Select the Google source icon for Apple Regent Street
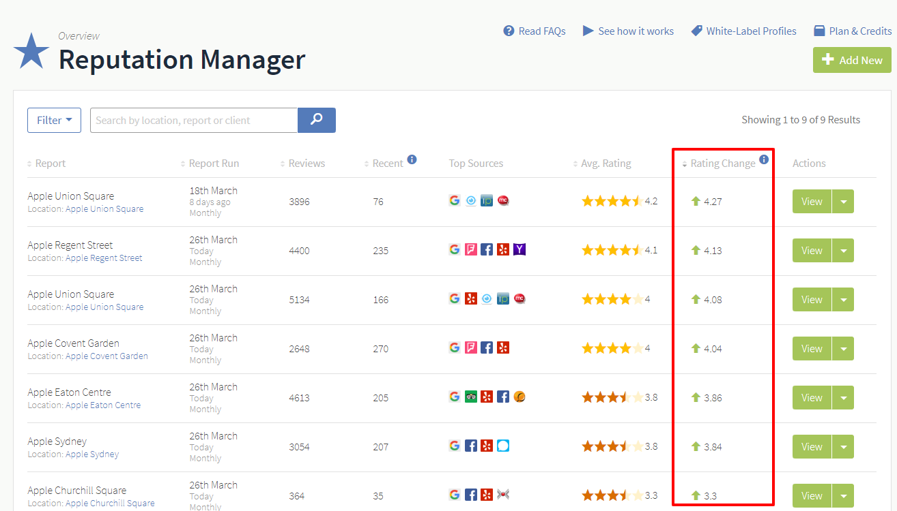The width and height of the screenshot is (897, 511). pyautogui.click(x=455, y=249)
